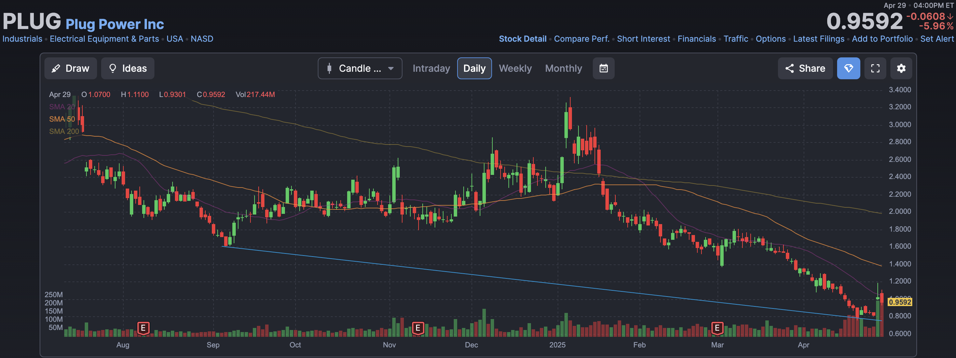Screen dimensions: 956x358
Task: Select the SMA 20 indicator label
Action: (x=62, y=107)
